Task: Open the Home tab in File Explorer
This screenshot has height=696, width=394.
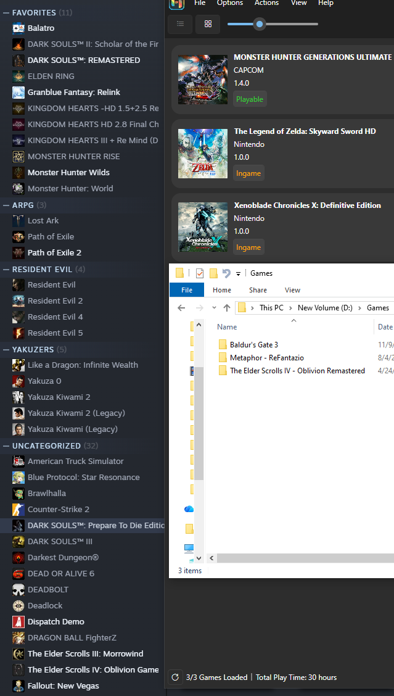Action: click(x=222, y=290)
